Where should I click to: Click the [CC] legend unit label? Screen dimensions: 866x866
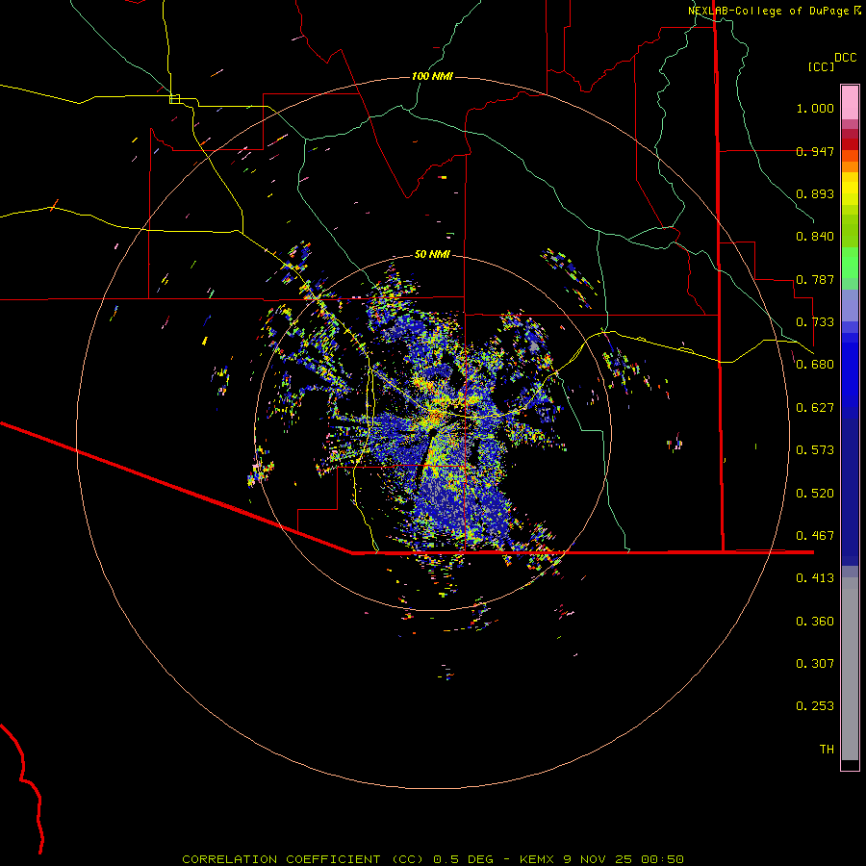tap(821, 66)
